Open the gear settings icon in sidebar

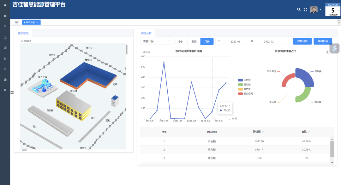tap(5, 16)
